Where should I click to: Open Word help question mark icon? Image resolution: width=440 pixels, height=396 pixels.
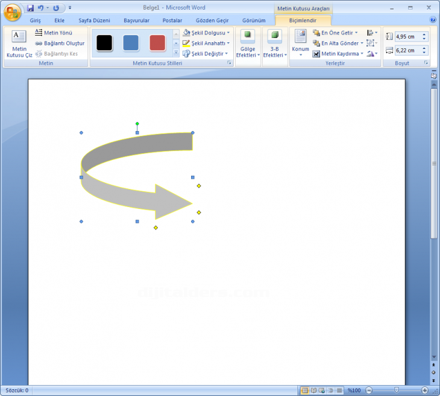pos(432,20)
